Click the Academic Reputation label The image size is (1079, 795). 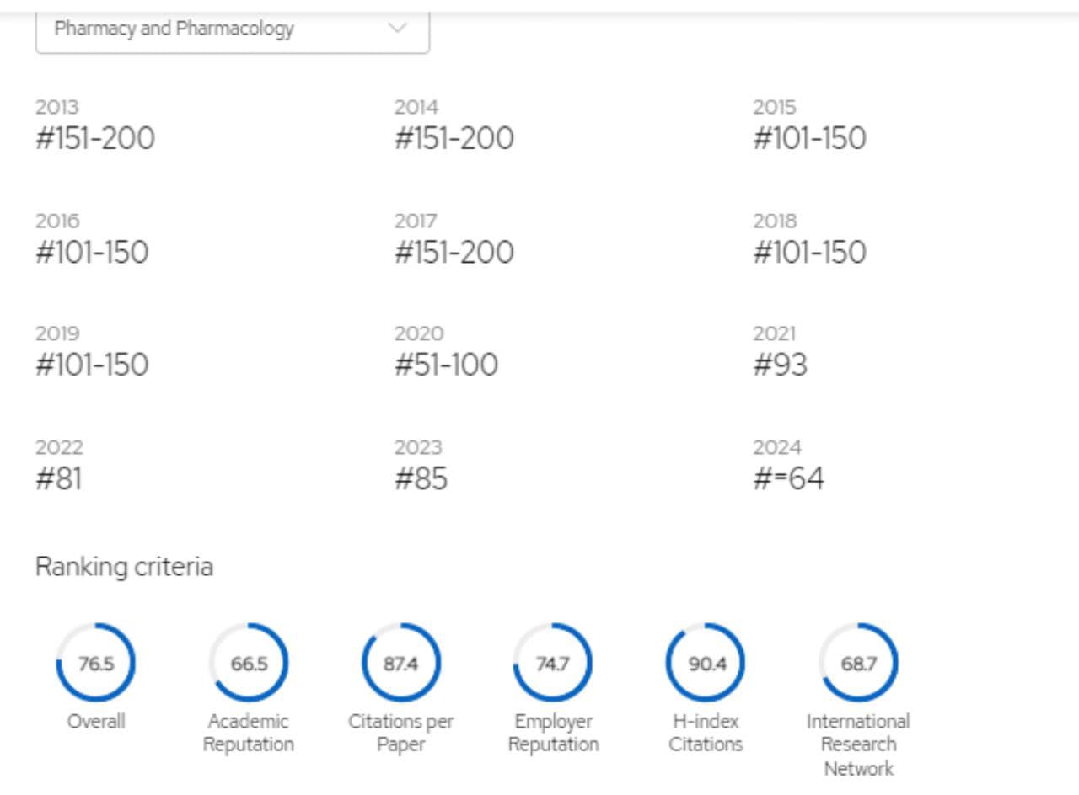(249, 733)
